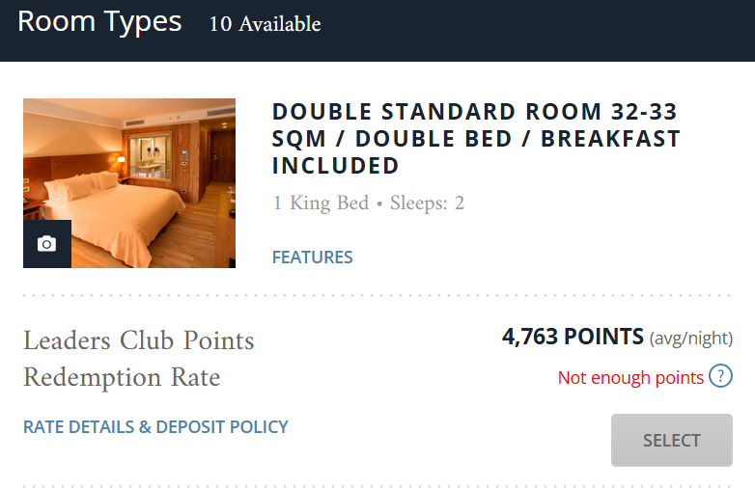
Task: Click the Leaders Club Points label
Action: (x=138, y=340)
